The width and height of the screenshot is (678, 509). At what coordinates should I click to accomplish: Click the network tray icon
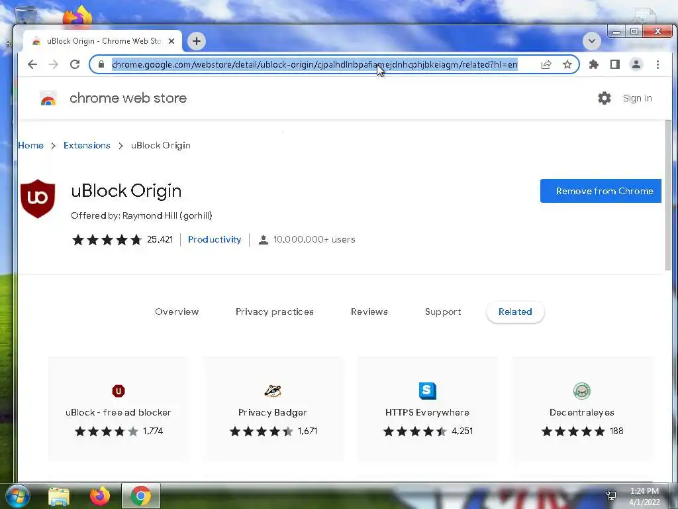[611, 496]
